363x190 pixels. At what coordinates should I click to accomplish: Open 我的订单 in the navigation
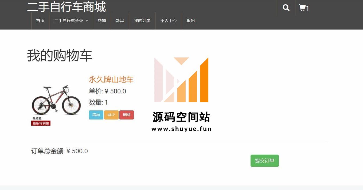(x=142, y=21)
